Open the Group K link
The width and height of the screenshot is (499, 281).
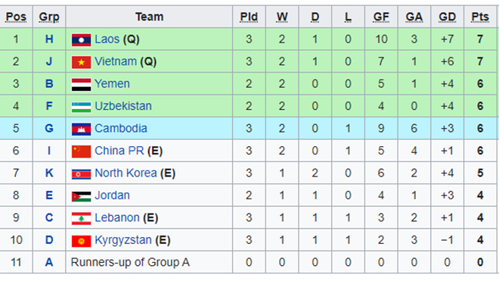tap(49, 173)
